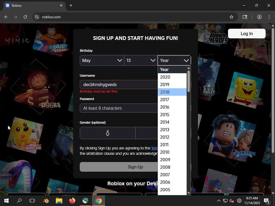Open settings gear in system tray
Image resolution: width=275 pixels, height=206 pixels.
[239, 201]
